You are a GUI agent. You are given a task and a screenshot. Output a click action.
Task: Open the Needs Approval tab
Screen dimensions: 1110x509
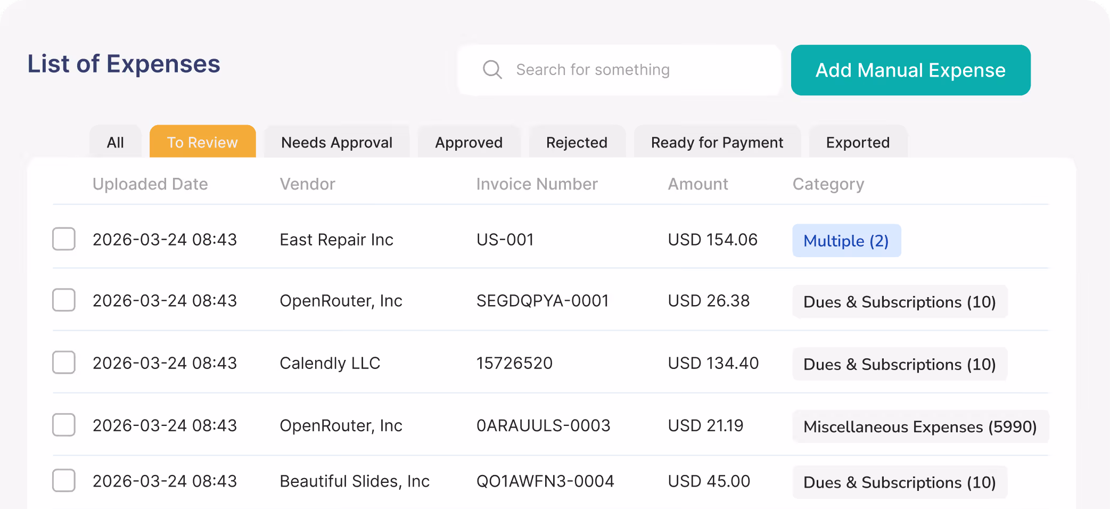tap(336, 142)
